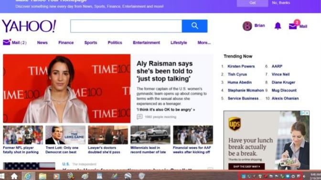This screenshot has width=321, height=180.
Task: Click the Aly Raisman TIME 100 photo
Action: point(67,89)
